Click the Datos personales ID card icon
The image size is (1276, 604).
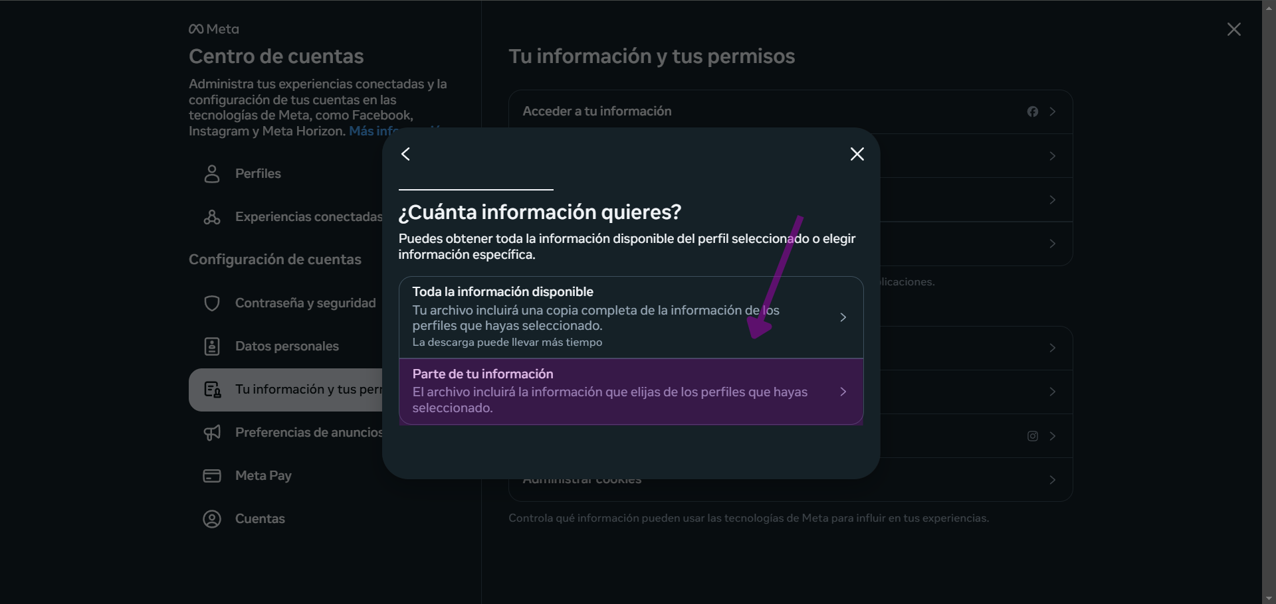click(x=212, y=346)
